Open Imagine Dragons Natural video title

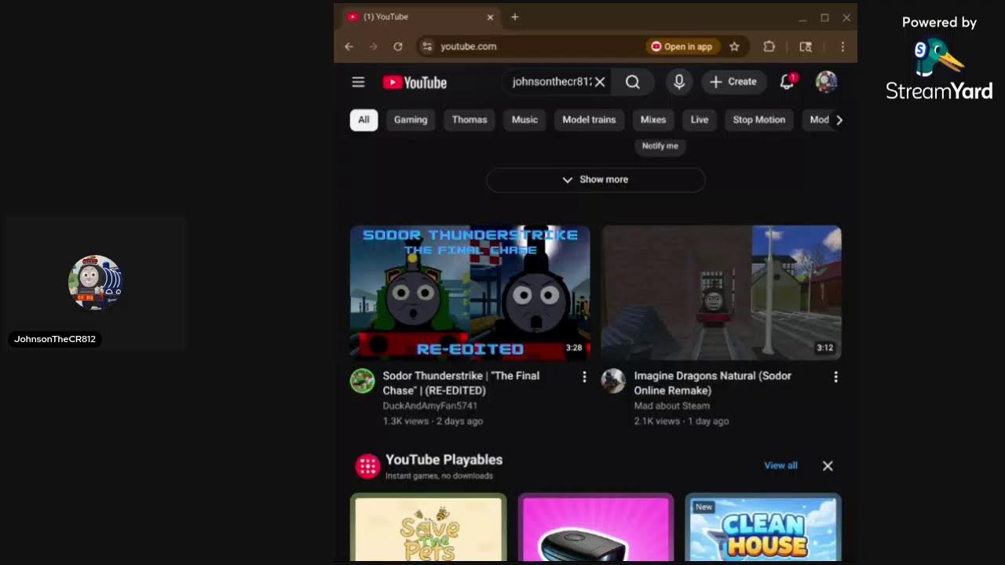712,383
